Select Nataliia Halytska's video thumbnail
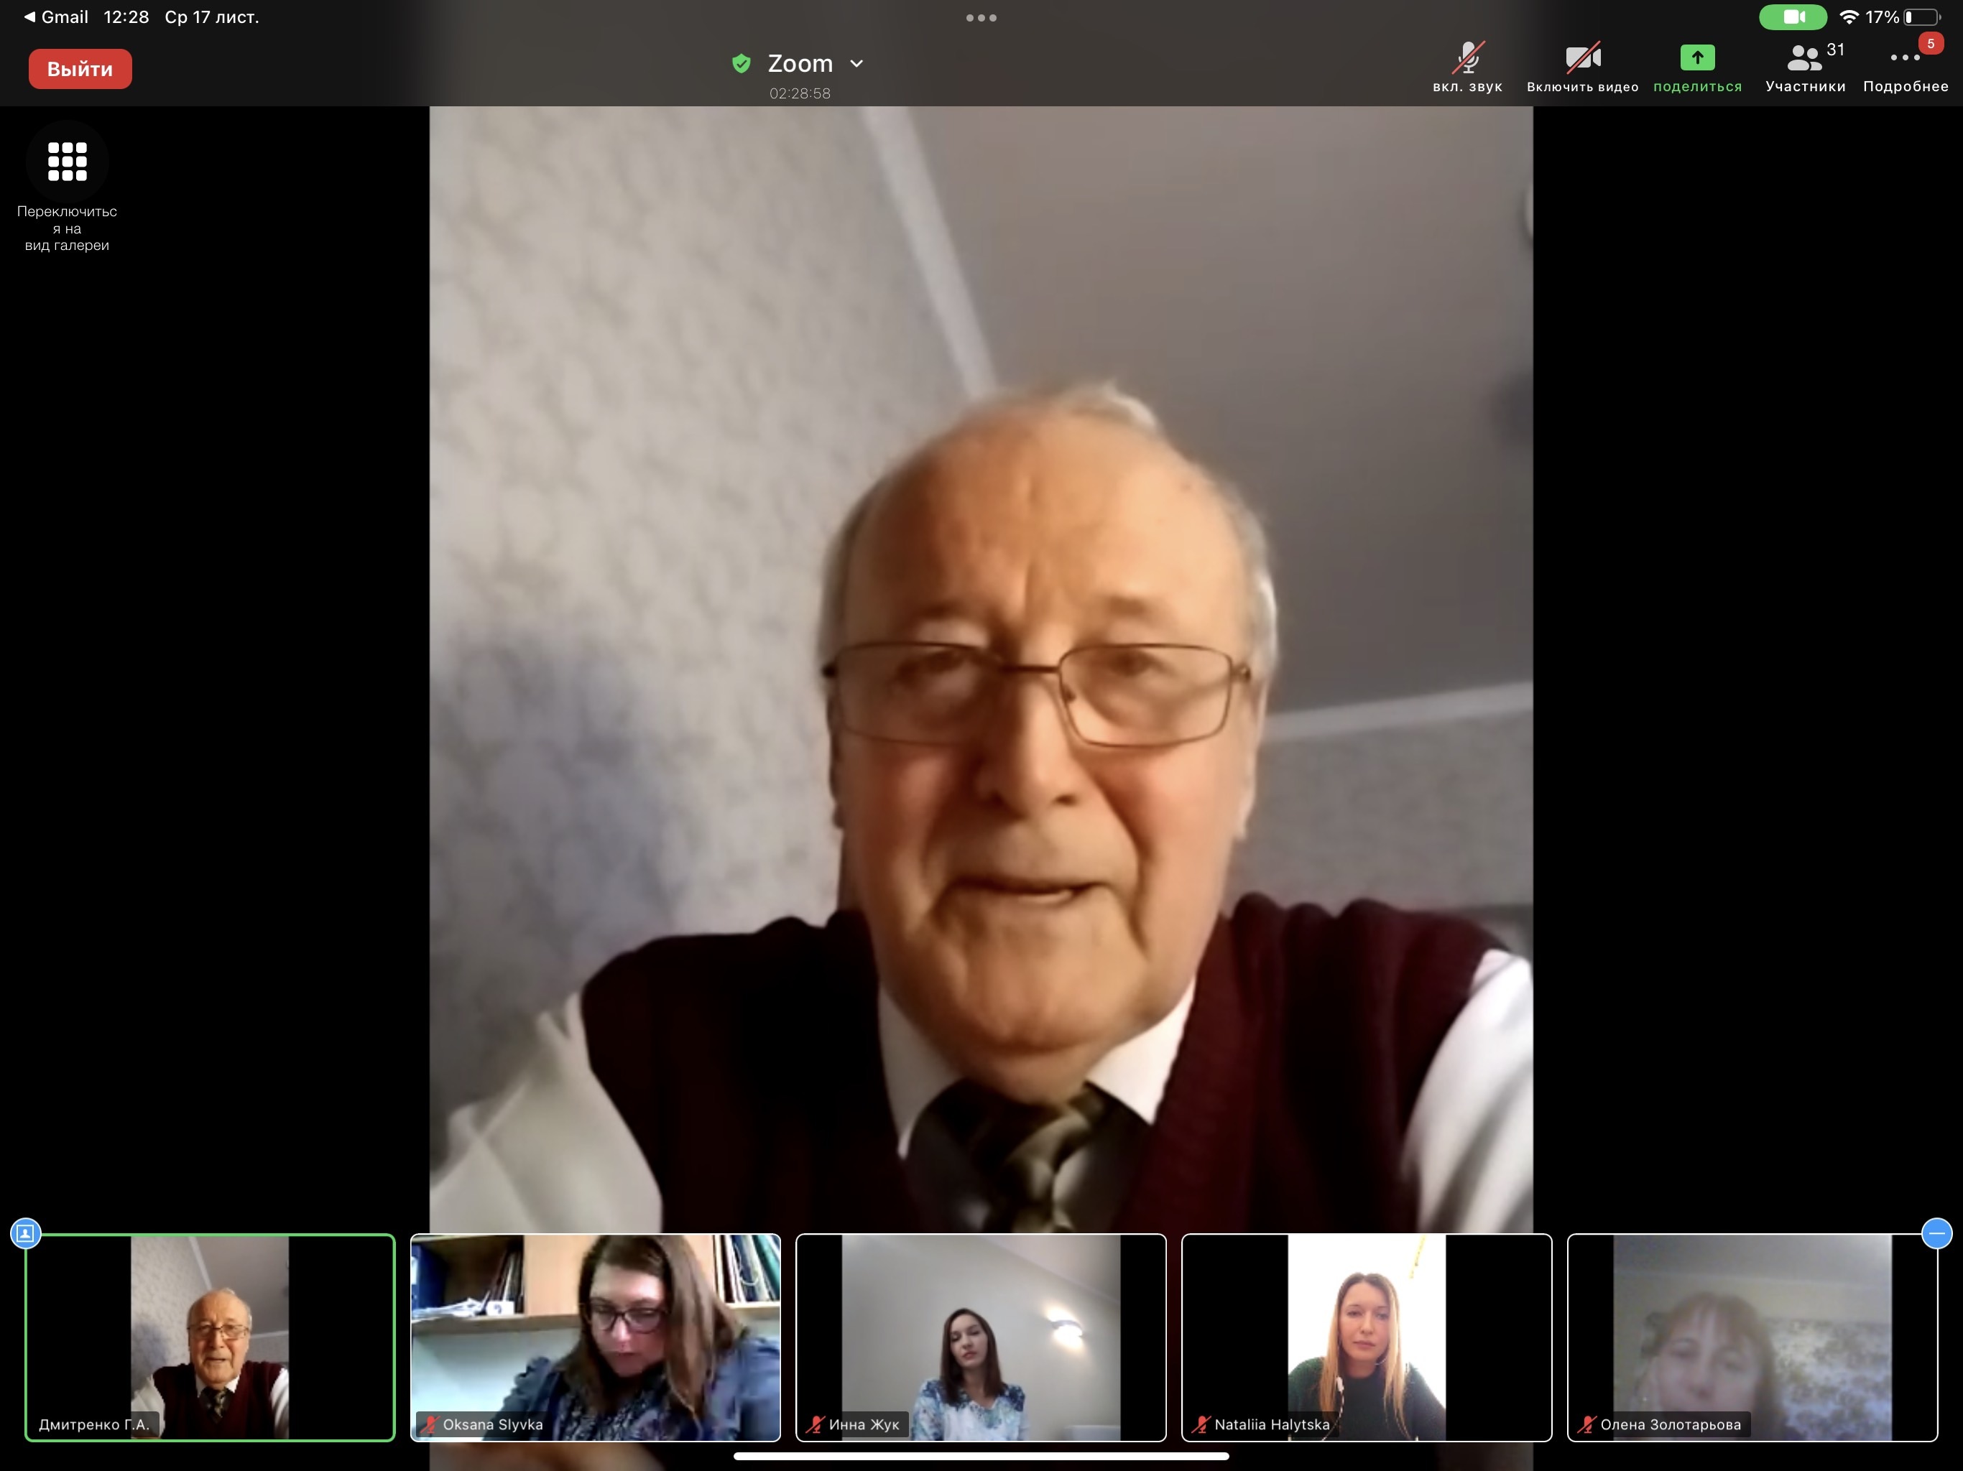Viewport: 1963px width, 1471px height. point(1367,1337)
